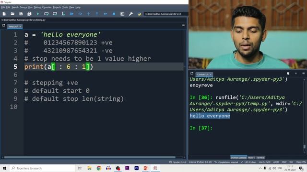Open the Source menu
The width and height of the screenshot is (307, 172).
[24, 8]
